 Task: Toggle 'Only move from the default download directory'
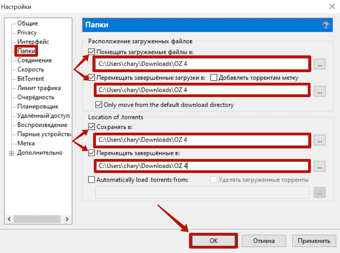(99, 105)
